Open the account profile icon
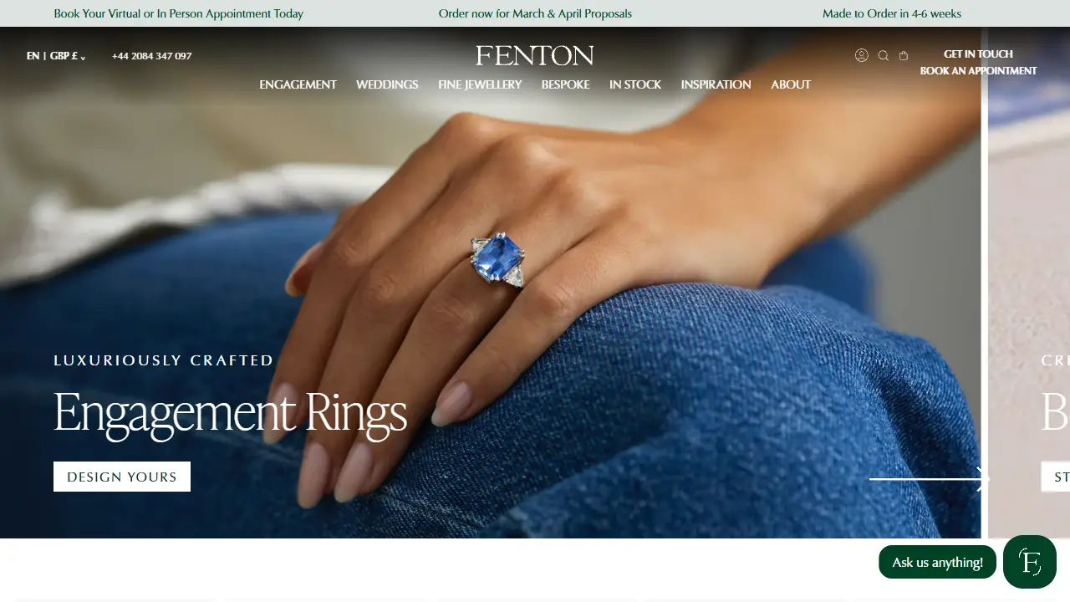Image resolution: width=1070 pixels, height=602 pixels. (861, 55)
